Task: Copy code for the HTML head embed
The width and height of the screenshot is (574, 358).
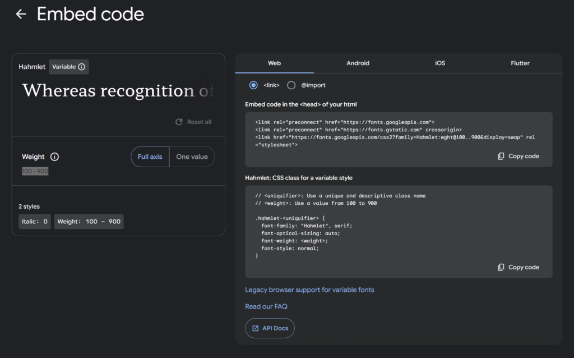Action: [x=519, y=156]
